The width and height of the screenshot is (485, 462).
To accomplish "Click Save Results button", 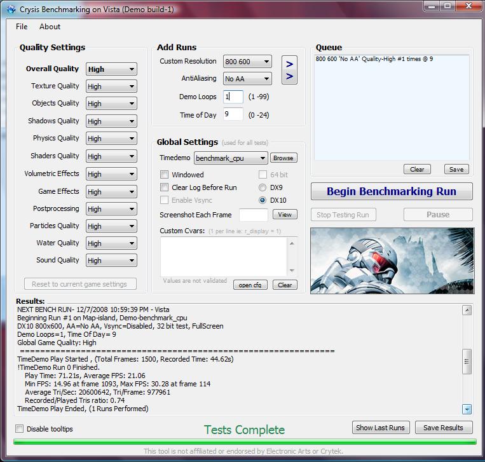I will (444, 428).
